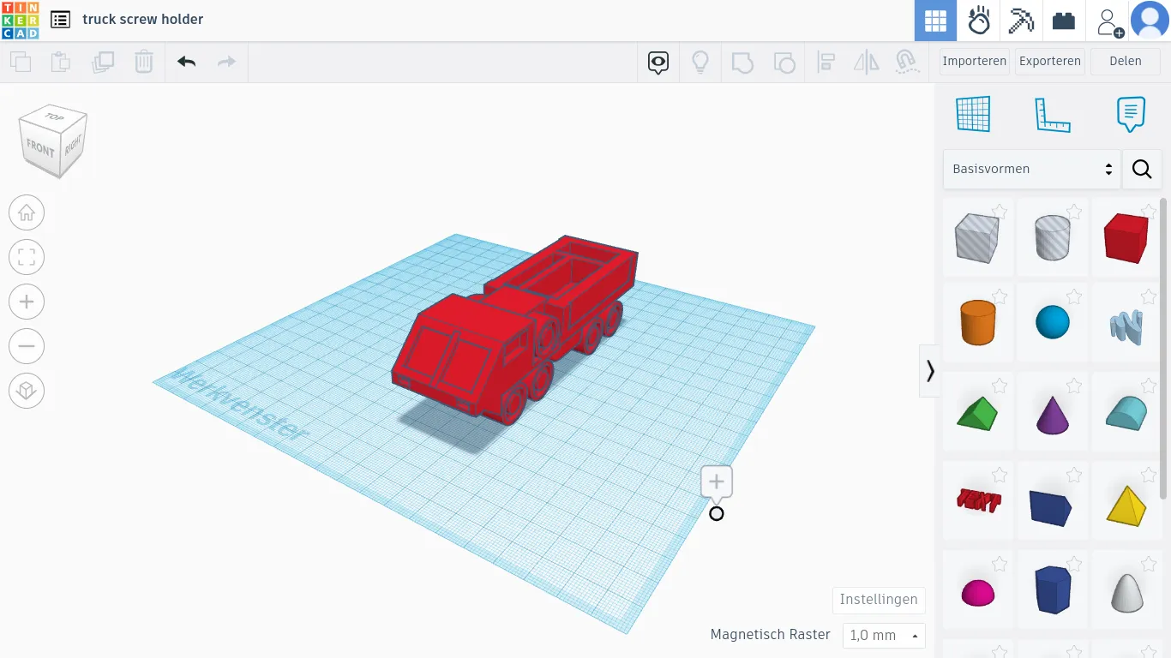The image size is (1171, 658).
Task: Favorite the red Box shape star
Action: tap(1149, 211)
